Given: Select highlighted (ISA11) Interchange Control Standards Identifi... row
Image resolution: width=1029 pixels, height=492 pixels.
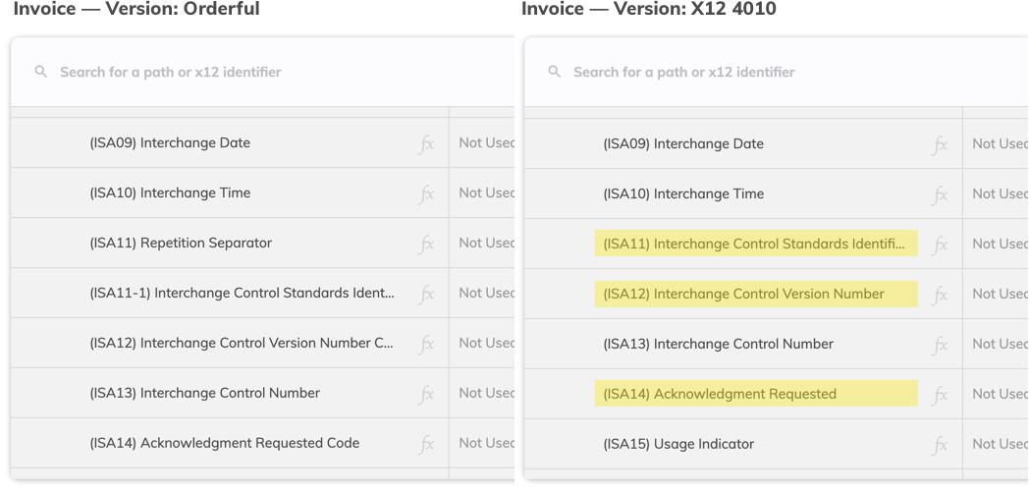Looking at the screenshot, I should tap(756, 244).
